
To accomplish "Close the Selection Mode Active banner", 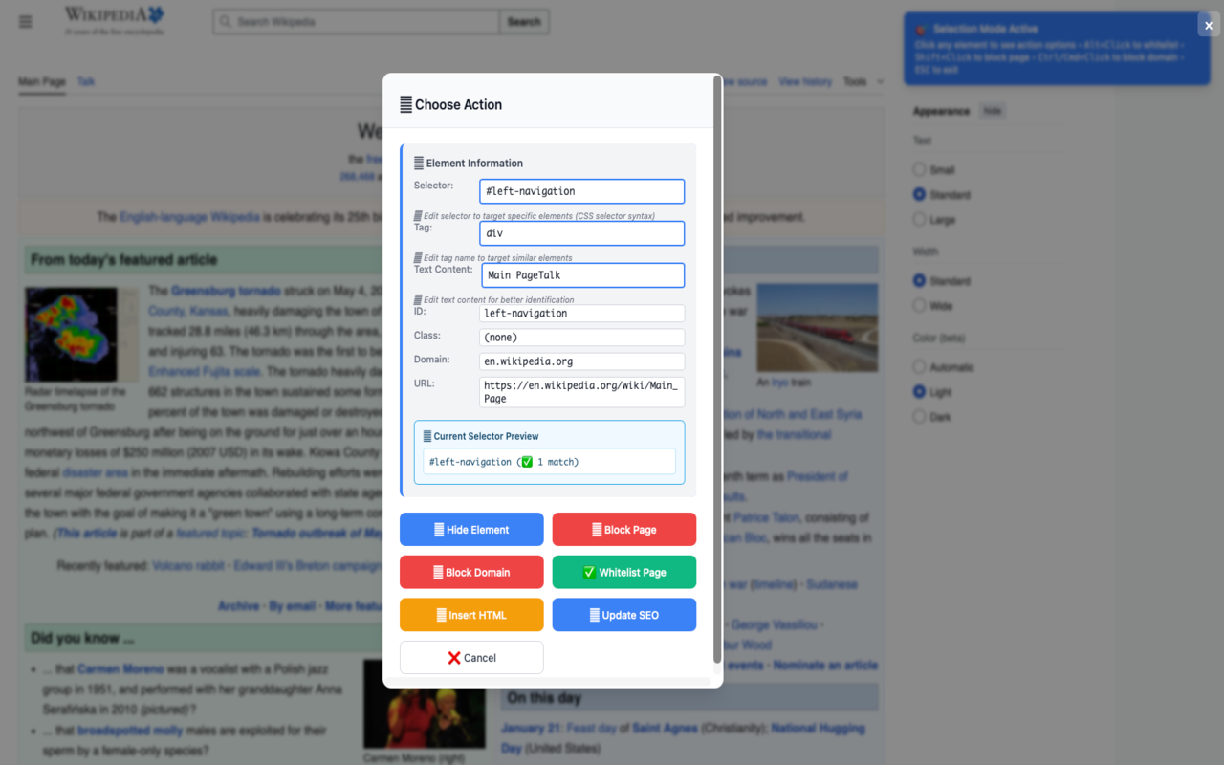I will pyautogui.click(x=1209, y=26).
